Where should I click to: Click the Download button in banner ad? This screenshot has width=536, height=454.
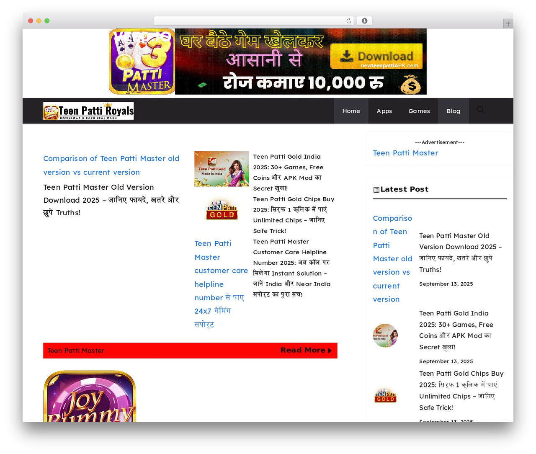(x=376, y=56)
